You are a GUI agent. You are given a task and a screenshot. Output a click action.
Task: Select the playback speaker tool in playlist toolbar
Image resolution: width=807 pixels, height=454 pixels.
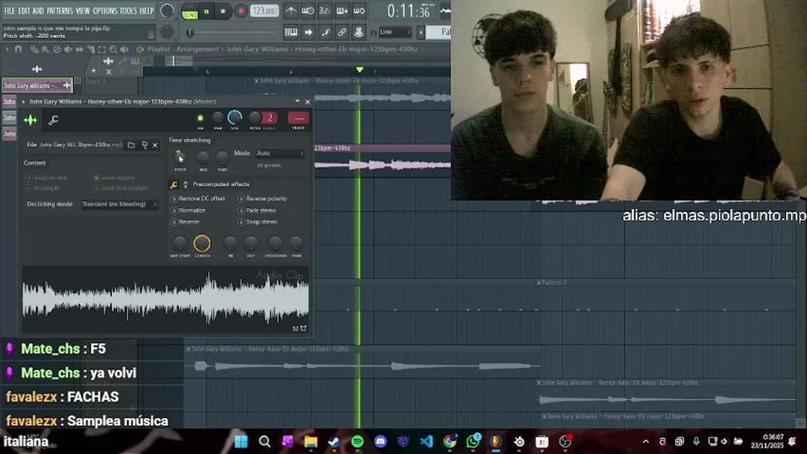(124, 49)
